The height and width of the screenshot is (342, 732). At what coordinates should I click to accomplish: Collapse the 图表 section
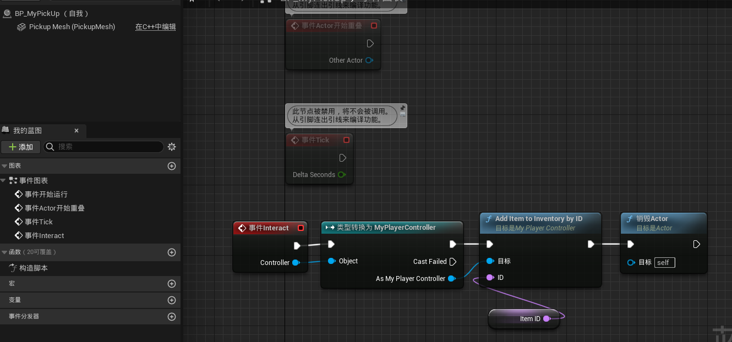click(x=4, y=166)
